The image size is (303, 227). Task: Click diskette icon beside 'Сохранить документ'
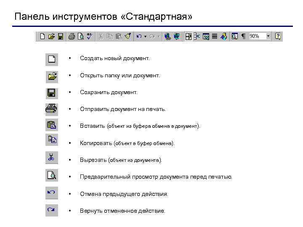tap(52, 93)
